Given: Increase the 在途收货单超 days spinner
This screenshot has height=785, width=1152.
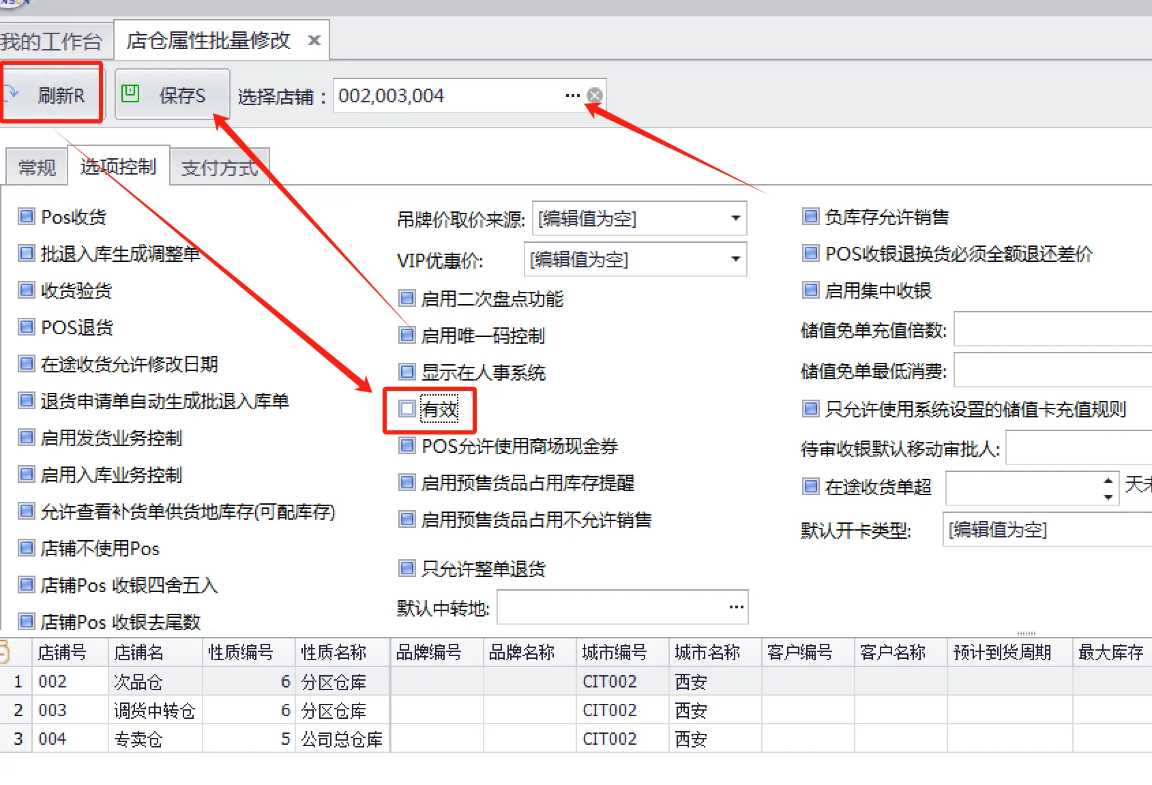Looking at the screenshot, I should (x=1108, y=480).
